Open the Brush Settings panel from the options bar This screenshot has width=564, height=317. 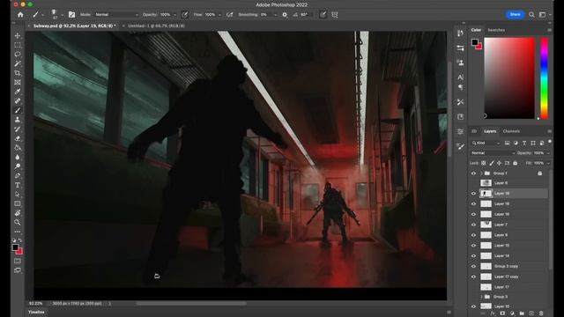point(71,15)
